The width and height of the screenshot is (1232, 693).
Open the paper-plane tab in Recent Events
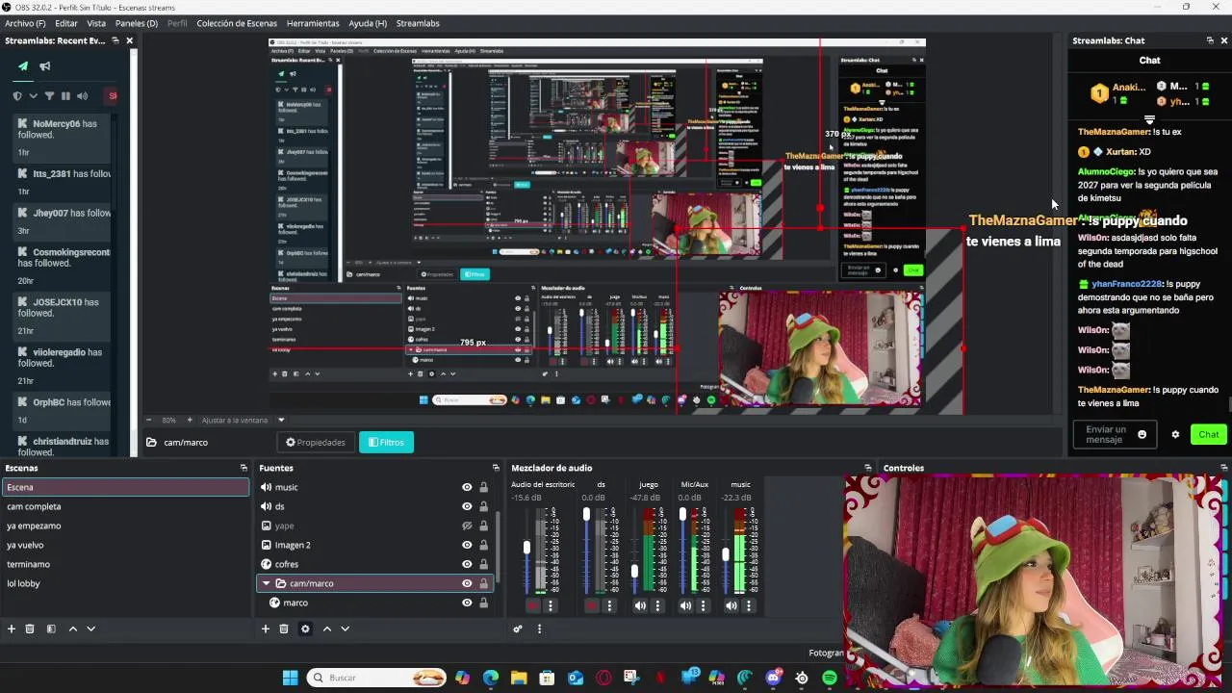[23, 66]
